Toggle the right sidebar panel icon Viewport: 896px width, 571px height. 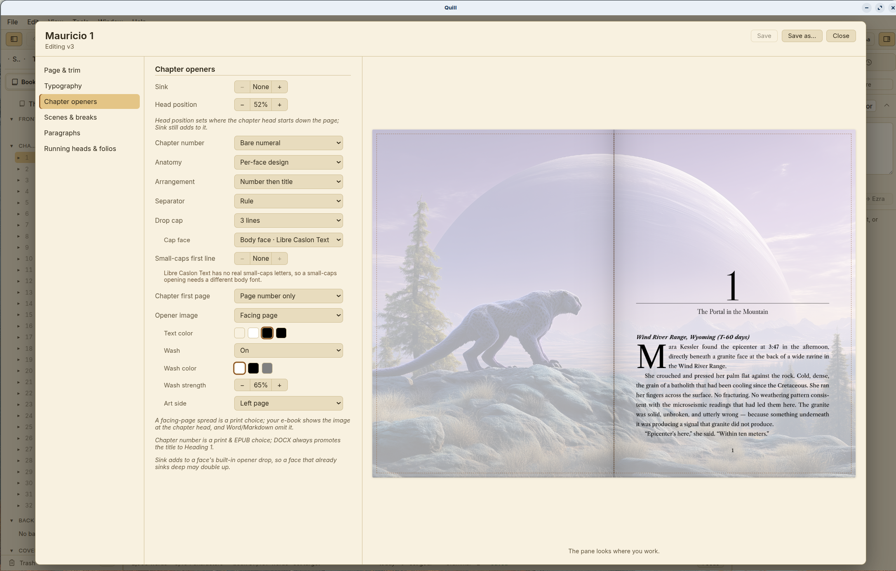click(x=887, y=39)
